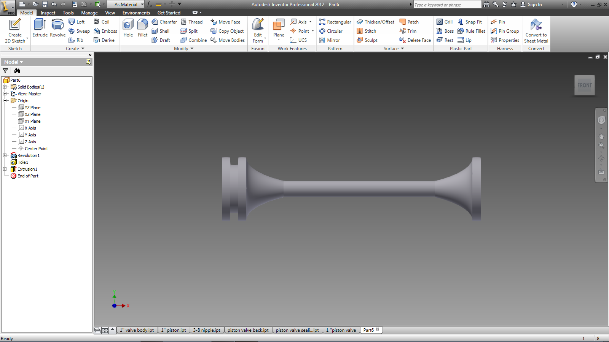Select the Revolve tool
This screenshot has width=609, height=342.
57,28
